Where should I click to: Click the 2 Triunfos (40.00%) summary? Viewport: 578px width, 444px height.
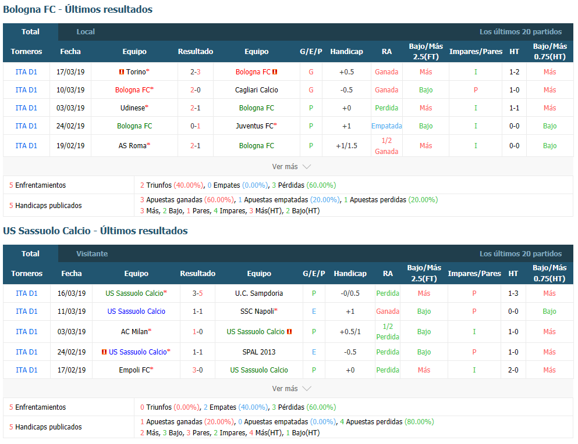[172, 185]
